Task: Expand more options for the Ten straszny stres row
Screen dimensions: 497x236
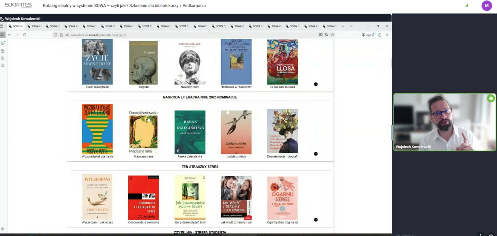Action: click(316, 220)
